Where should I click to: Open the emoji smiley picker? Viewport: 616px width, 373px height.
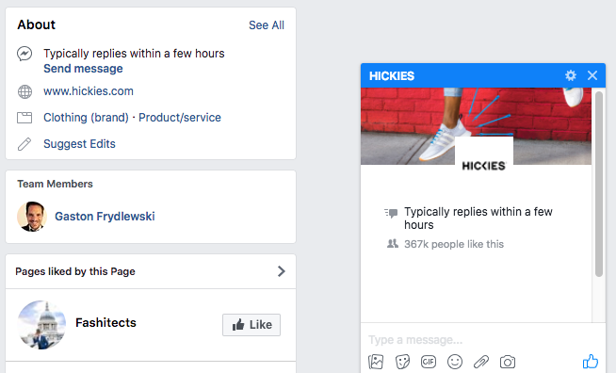coord(455,362)
